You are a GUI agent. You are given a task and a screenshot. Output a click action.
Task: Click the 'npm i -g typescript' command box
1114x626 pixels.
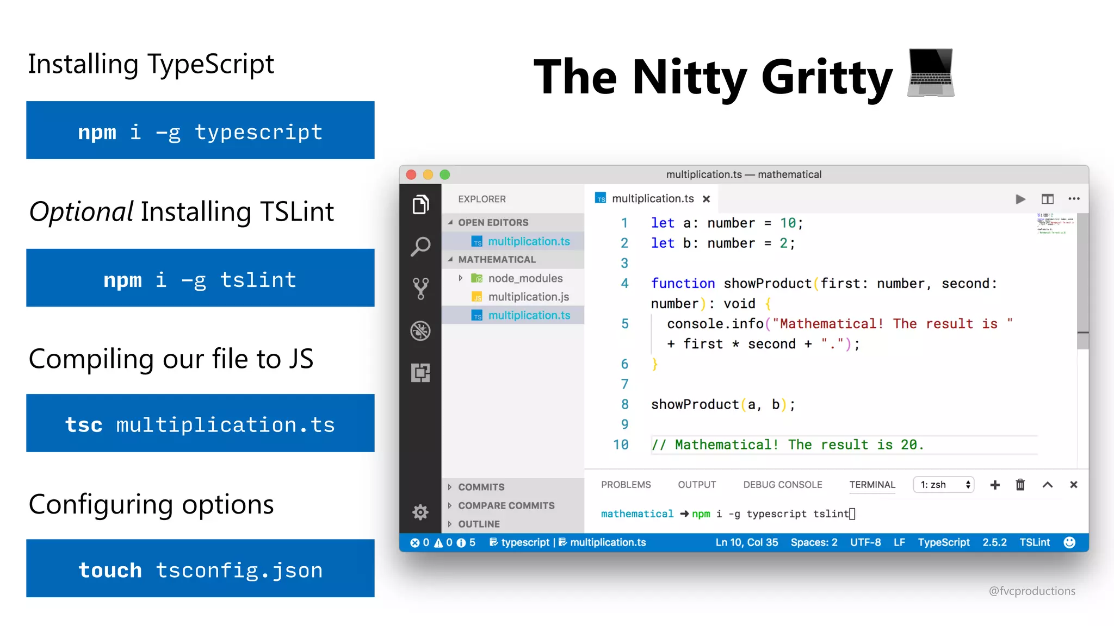point(200,130)
